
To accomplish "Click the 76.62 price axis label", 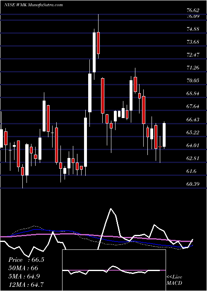I will point(193,11).
